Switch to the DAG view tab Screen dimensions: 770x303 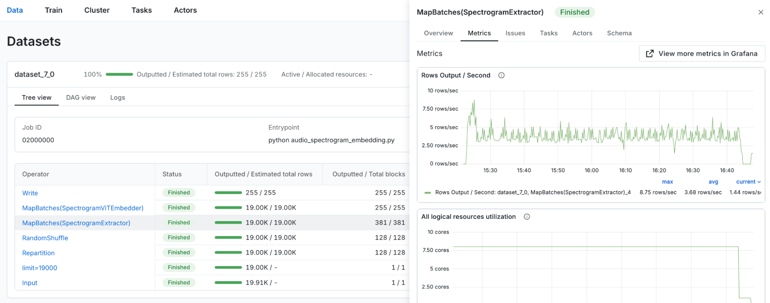tap(81, 98)
